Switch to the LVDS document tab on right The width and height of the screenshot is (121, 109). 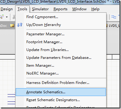(x=113, y=26)
